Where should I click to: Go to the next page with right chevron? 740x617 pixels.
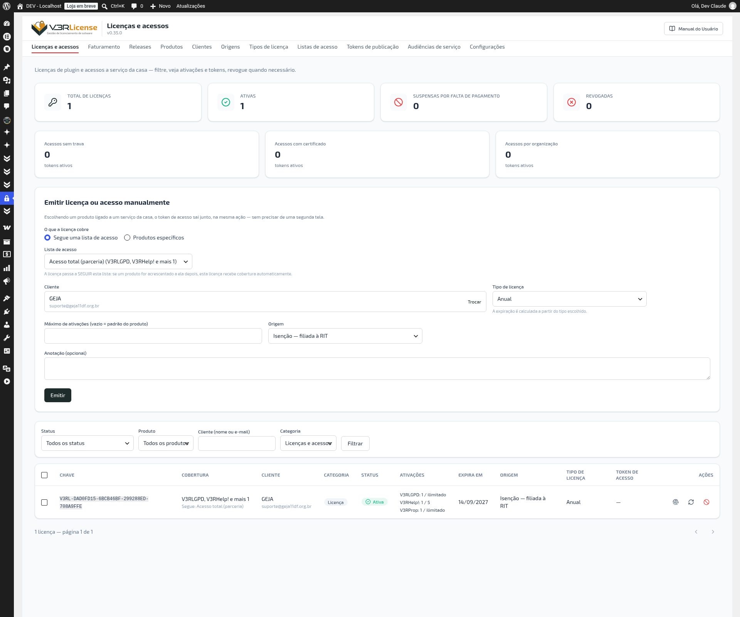tap(713, 532)
